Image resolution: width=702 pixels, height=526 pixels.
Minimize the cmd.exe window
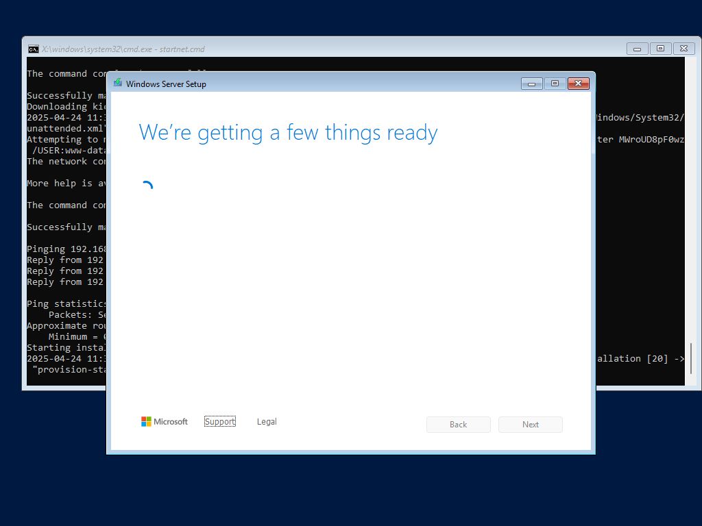tap(637, 49)
